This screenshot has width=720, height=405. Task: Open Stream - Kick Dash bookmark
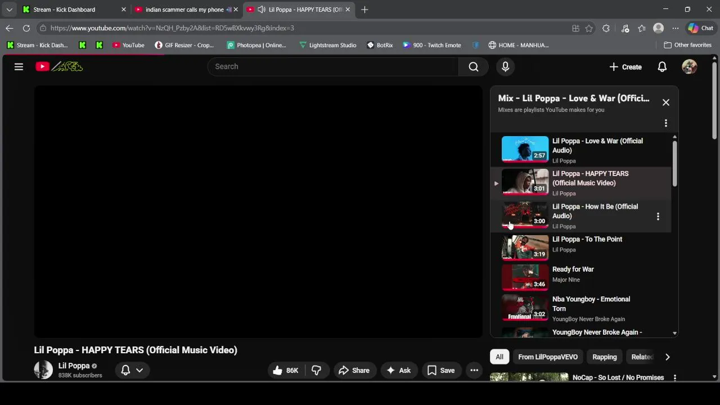coord(37,45)
